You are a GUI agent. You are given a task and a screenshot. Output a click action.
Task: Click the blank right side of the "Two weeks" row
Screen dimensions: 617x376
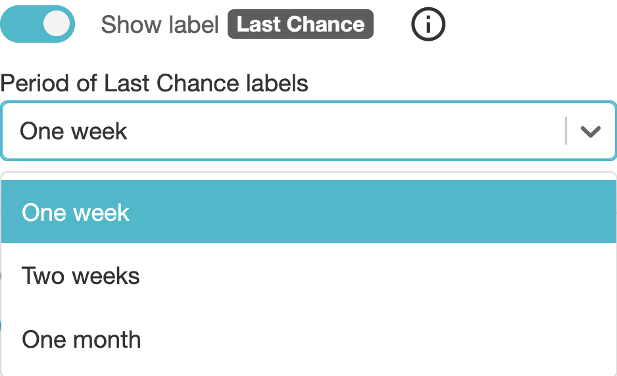tap(428, 275)
